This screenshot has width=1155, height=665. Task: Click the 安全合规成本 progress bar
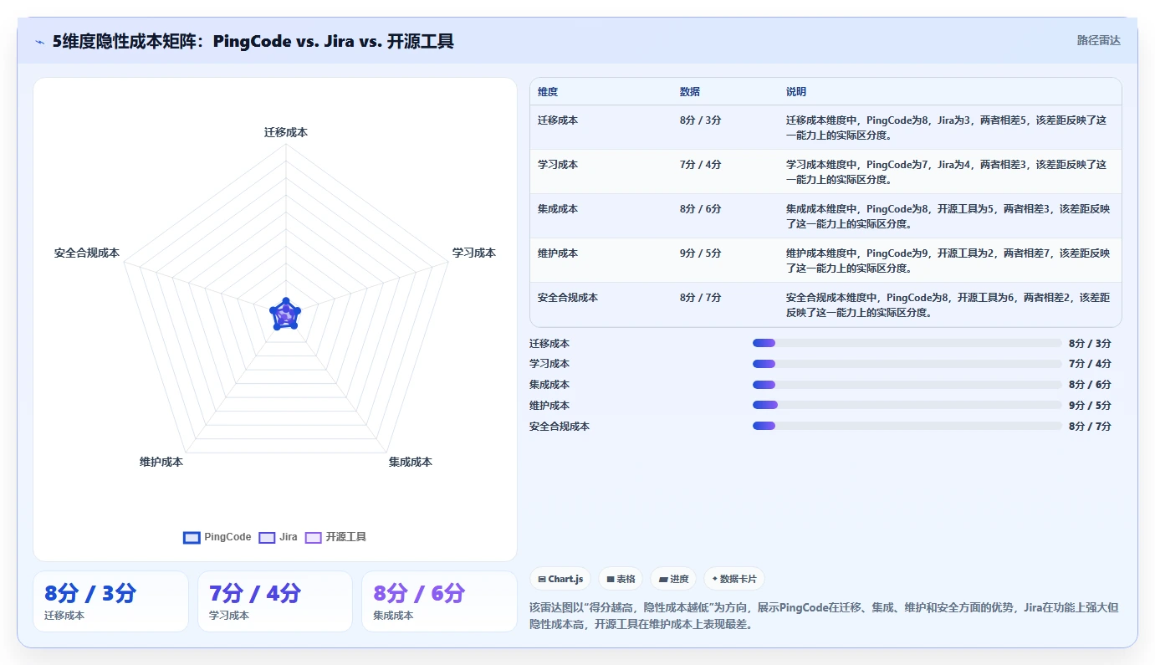coord(907,426)
